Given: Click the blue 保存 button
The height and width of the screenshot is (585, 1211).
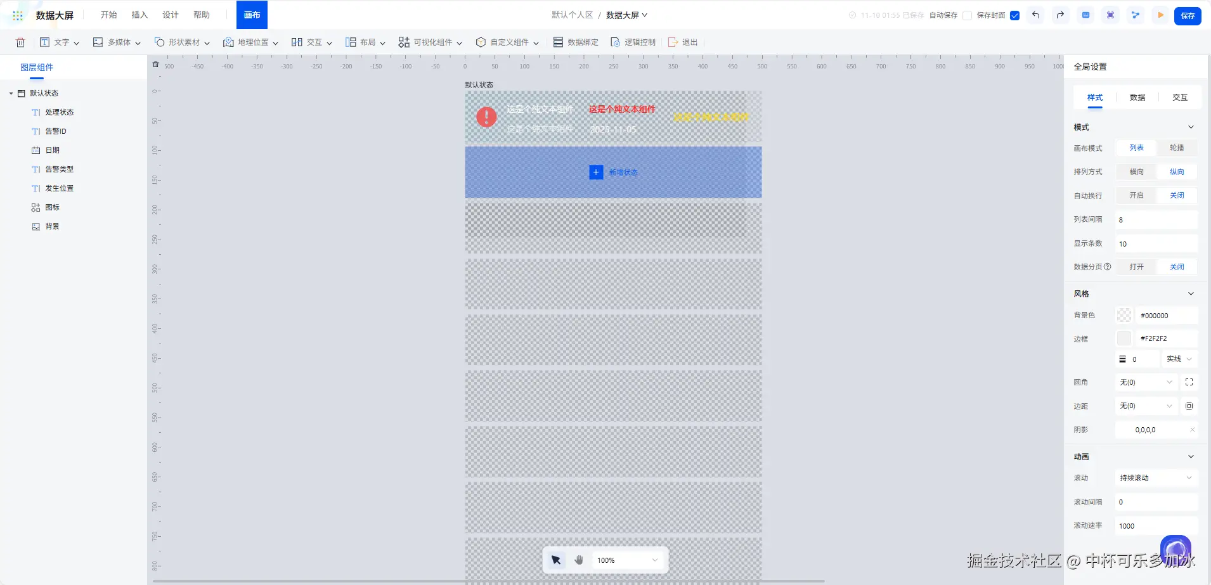Looking at the screenshot, I should pos(1188,16).
